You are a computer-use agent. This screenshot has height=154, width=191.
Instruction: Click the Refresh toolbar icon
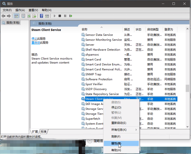tap(29, 16)
